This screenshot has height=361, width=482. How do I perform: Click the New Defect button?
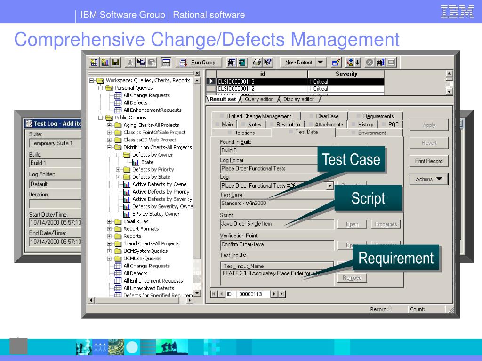298,63
